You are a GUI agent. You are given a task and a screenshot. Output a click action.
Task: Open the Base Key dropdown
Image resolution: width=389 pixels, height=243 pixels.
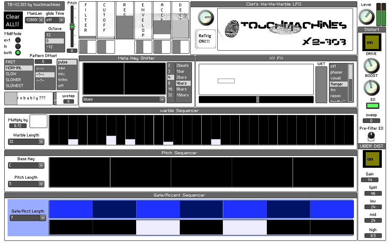tap(26, 165)
